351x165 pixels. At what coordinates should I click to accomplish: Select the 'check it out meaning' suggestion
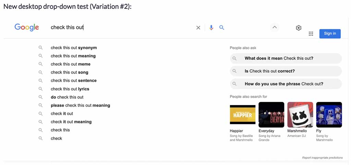click(71, 122)
